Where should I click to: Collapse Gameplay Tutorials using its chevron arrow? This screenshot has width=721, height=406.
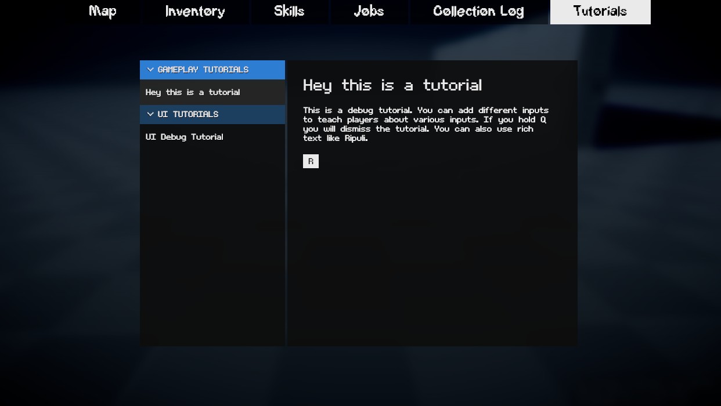coord(150,70)
